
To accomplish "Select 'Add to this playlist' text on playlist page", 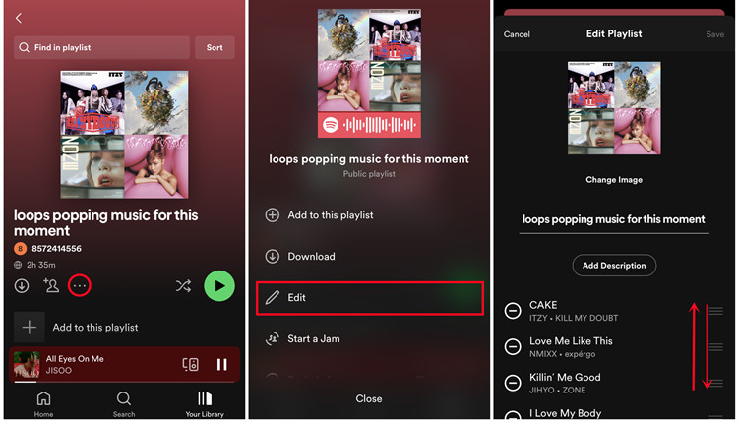I will [x=95, y=328].
